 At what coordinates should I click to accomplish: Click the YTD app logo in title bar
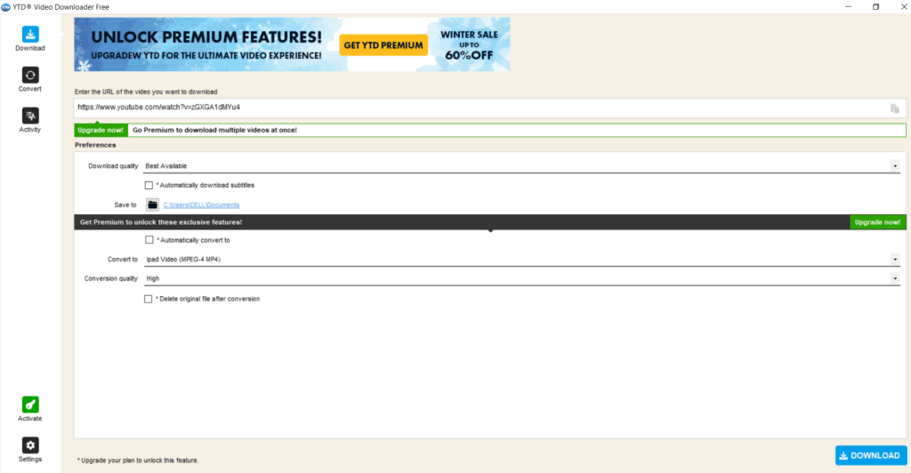[x=5, y=6]
